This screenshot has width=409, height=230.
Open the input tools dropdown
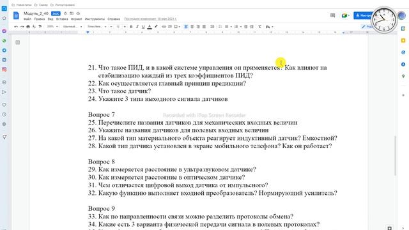270,27
